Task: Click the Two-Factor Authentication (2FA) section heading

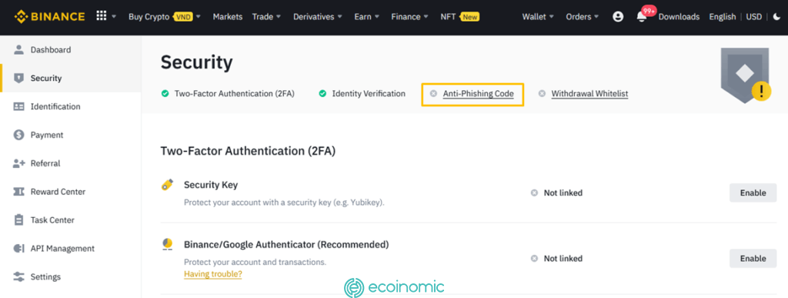Action: pyautogui.click(x=248, y=151)
